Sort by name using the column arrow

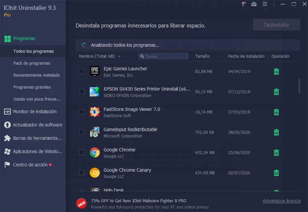click(119, 56)
